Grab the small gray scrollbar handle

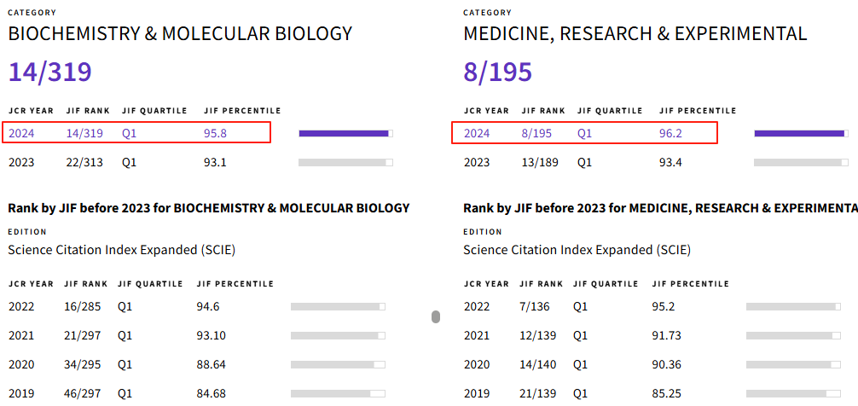[x=436, y=317]
